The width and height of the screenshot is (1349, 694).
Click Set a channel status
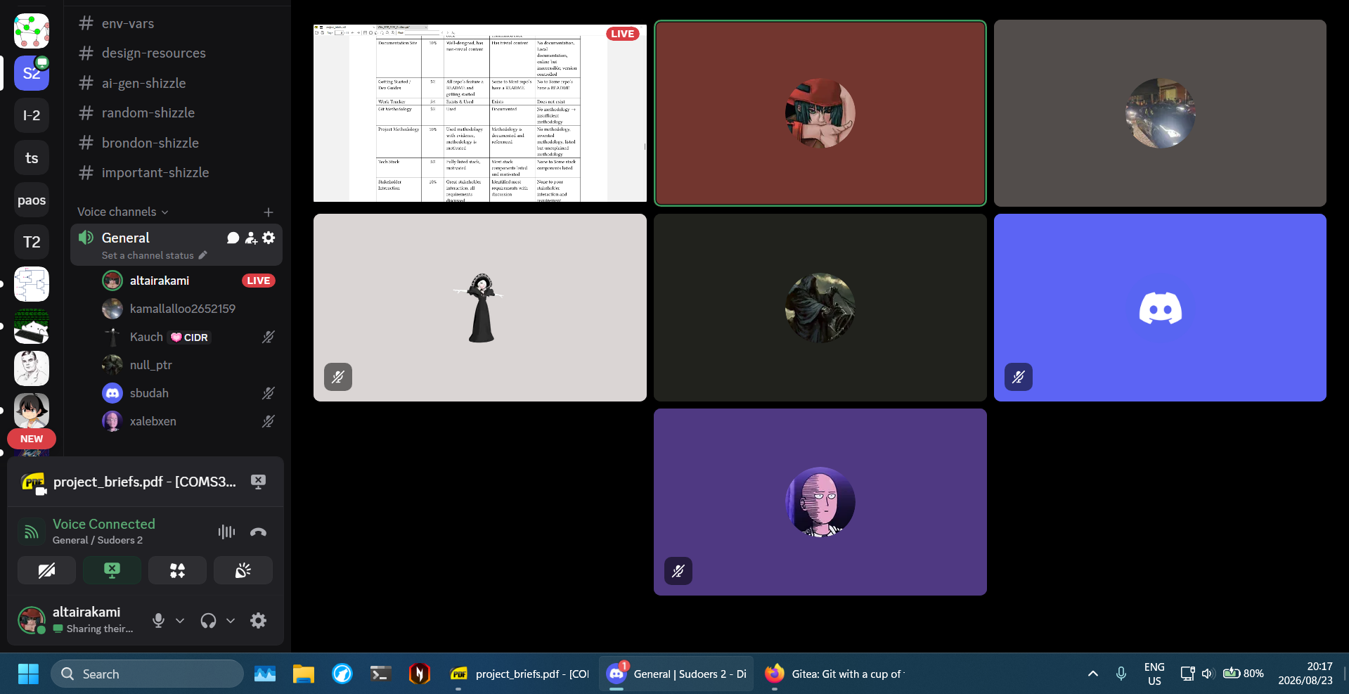click(148, 255)
